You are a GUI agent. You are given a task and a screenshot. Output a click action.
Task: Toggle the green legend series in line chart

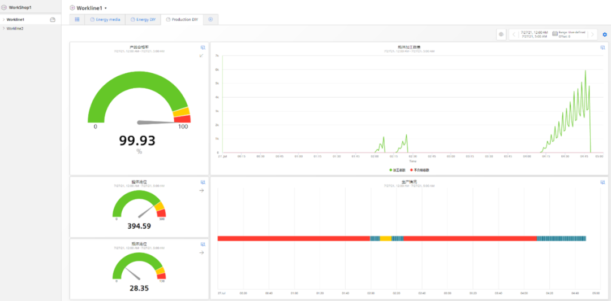(398, 169)
